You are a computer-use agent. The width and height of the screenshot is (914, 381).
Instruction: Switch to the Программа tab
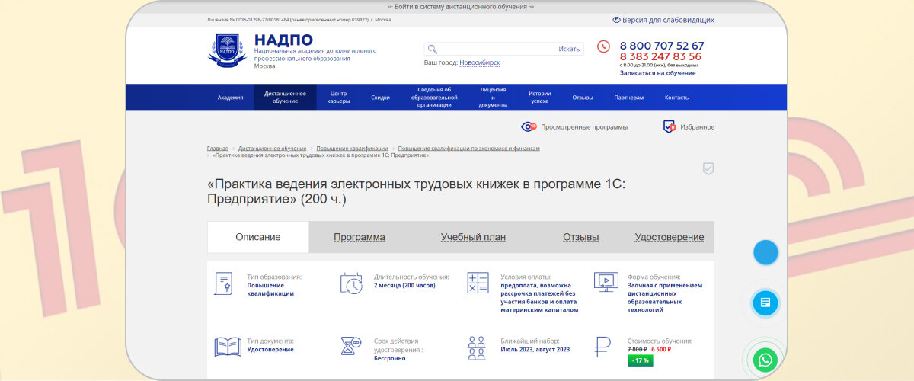pyautogui.click(x=360, y=237)
